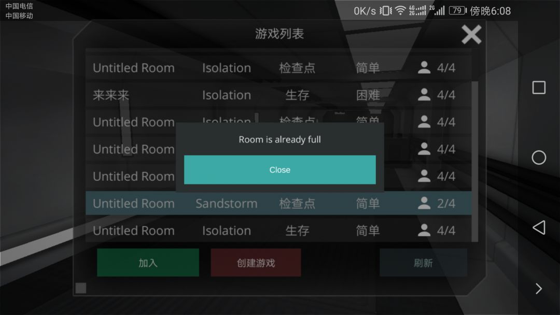Close the Room is already full dialog
The height and width of the screenshot is (315, 560).
(x=279, y=170)
